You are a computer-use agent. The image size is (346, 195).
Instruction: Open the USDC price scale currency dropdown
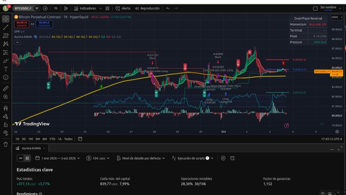(336, 17)
